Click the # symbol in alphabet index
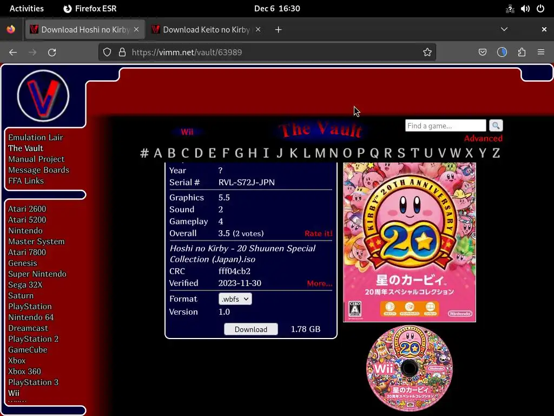 [x=144, y=153]
